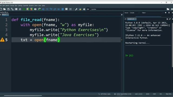
Task: Open the Source Console dropdown in Help
Action: point(135,13)
